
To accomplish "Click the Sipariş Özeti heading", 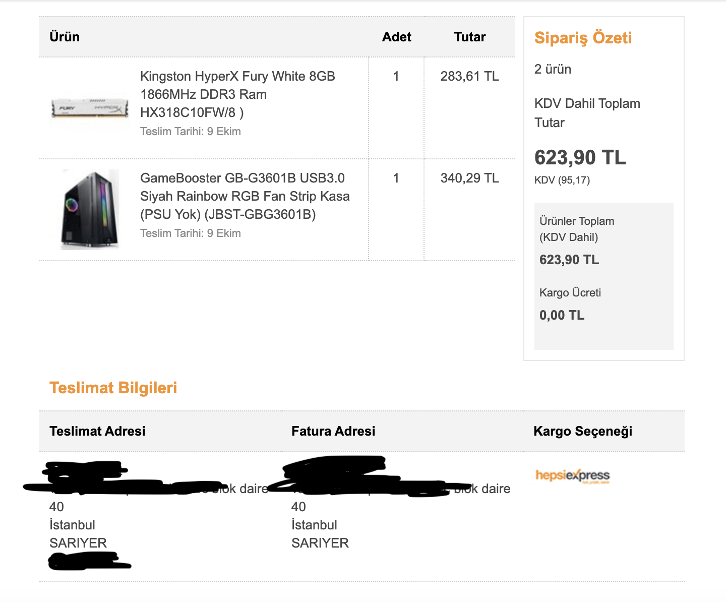I will (583, 38).
